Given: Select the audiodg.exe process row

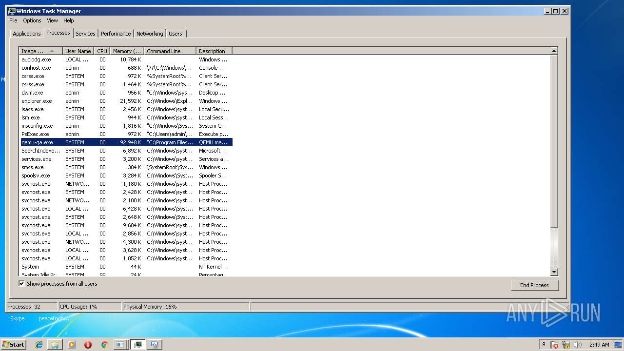Looking at the screenshot, I should point(126,59).
